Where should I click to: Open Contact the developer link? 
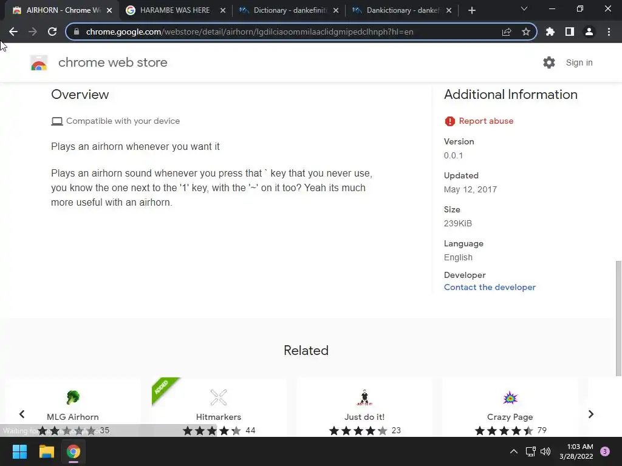coord(490,287)
